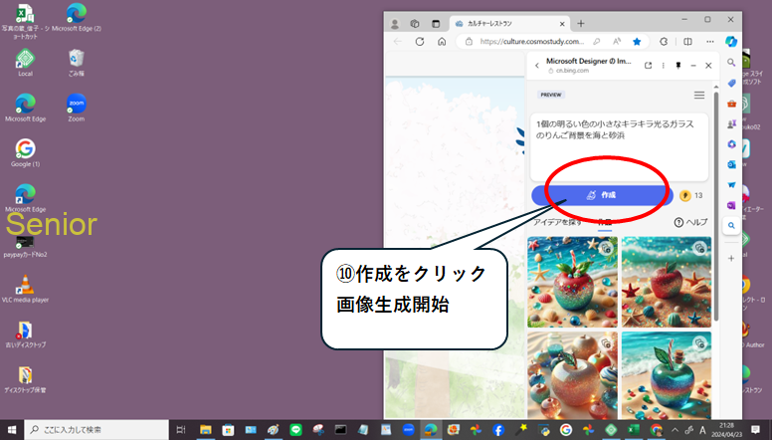This screenshot has width=772, height=440.
Task: Open Tools briefcase in the Edge sidebar
Action: coord(731,104)
